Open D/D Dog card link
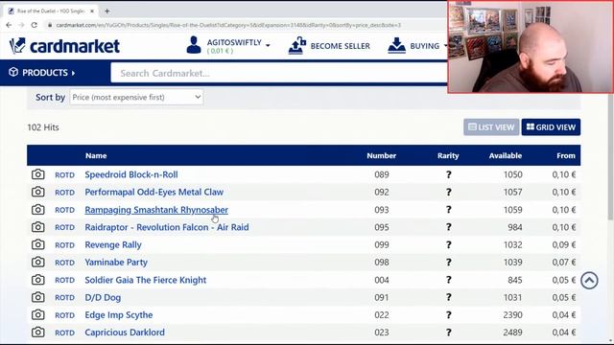614x345 pixels. point(103,297)
